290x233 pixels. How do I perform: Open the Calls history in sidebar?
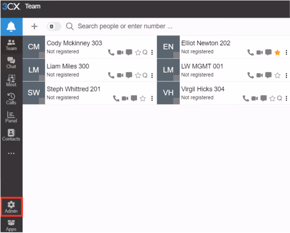point(11,99)
